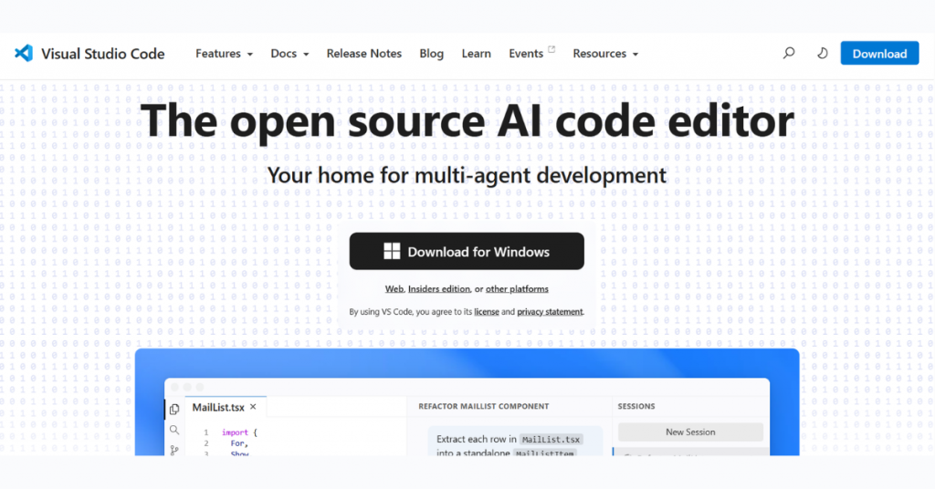935x489 pixels.
Task: Open the Release Notes page
Action: [x=363, y=54]
